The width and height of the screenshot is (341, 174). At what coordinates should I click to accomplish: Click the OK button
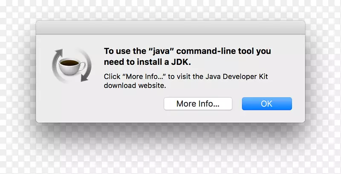tap(267, 104)
